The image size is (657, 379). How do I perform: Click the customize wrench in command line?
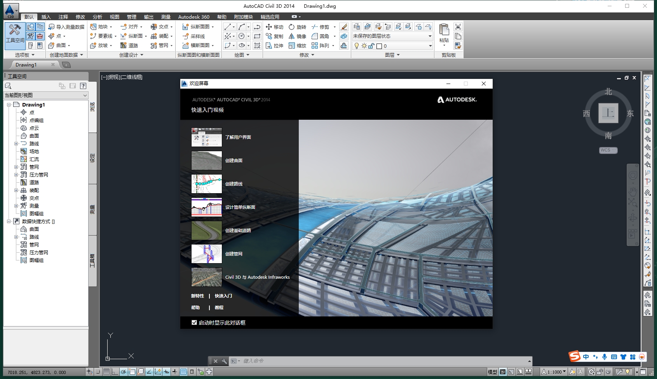tap(224, 361)
